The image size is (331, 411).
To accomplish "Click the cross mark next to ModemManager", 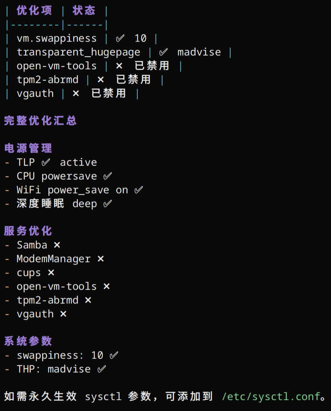I will click(x=100, y=259).
